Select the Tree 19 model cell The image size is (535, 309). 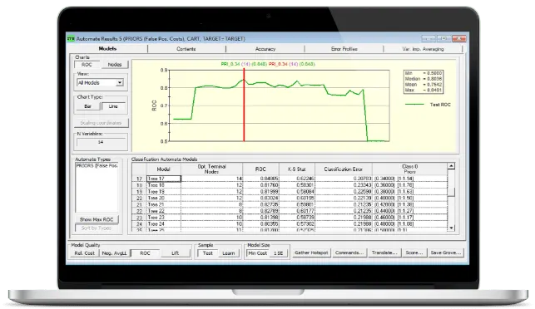click(164, 192)
